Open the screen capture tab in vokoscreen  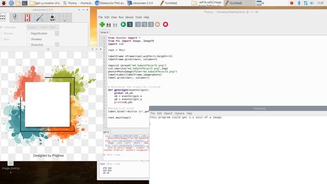point(3,17)
